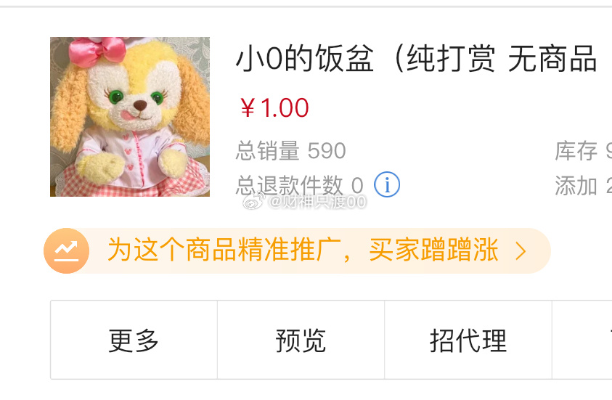
Task: Click the sales count 590
Action: (x=327, y=151)
